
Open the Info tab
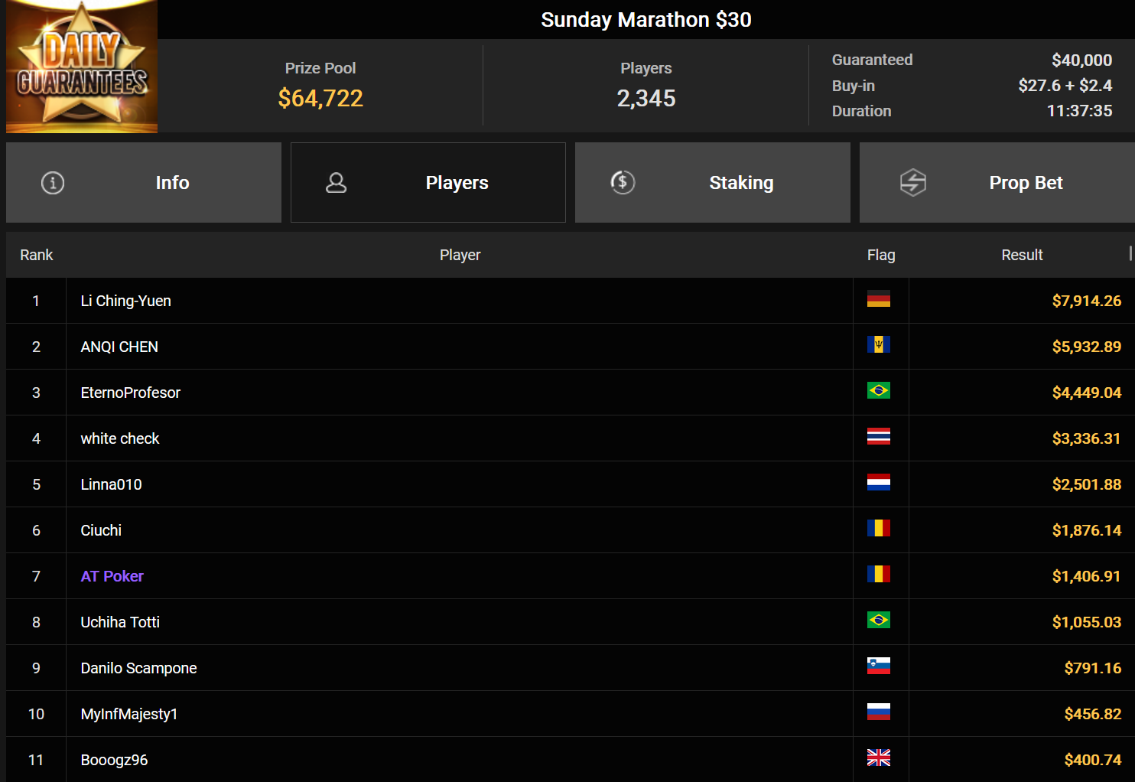pos(144,183)
